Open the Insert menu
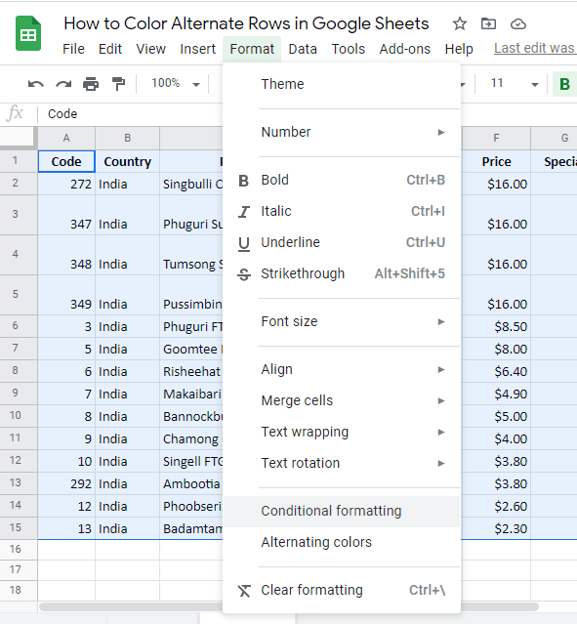The image size is (577, 624). [198, 49]
